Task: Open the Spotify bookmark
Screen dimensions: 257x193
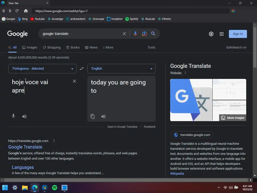Action: [132, 19]
